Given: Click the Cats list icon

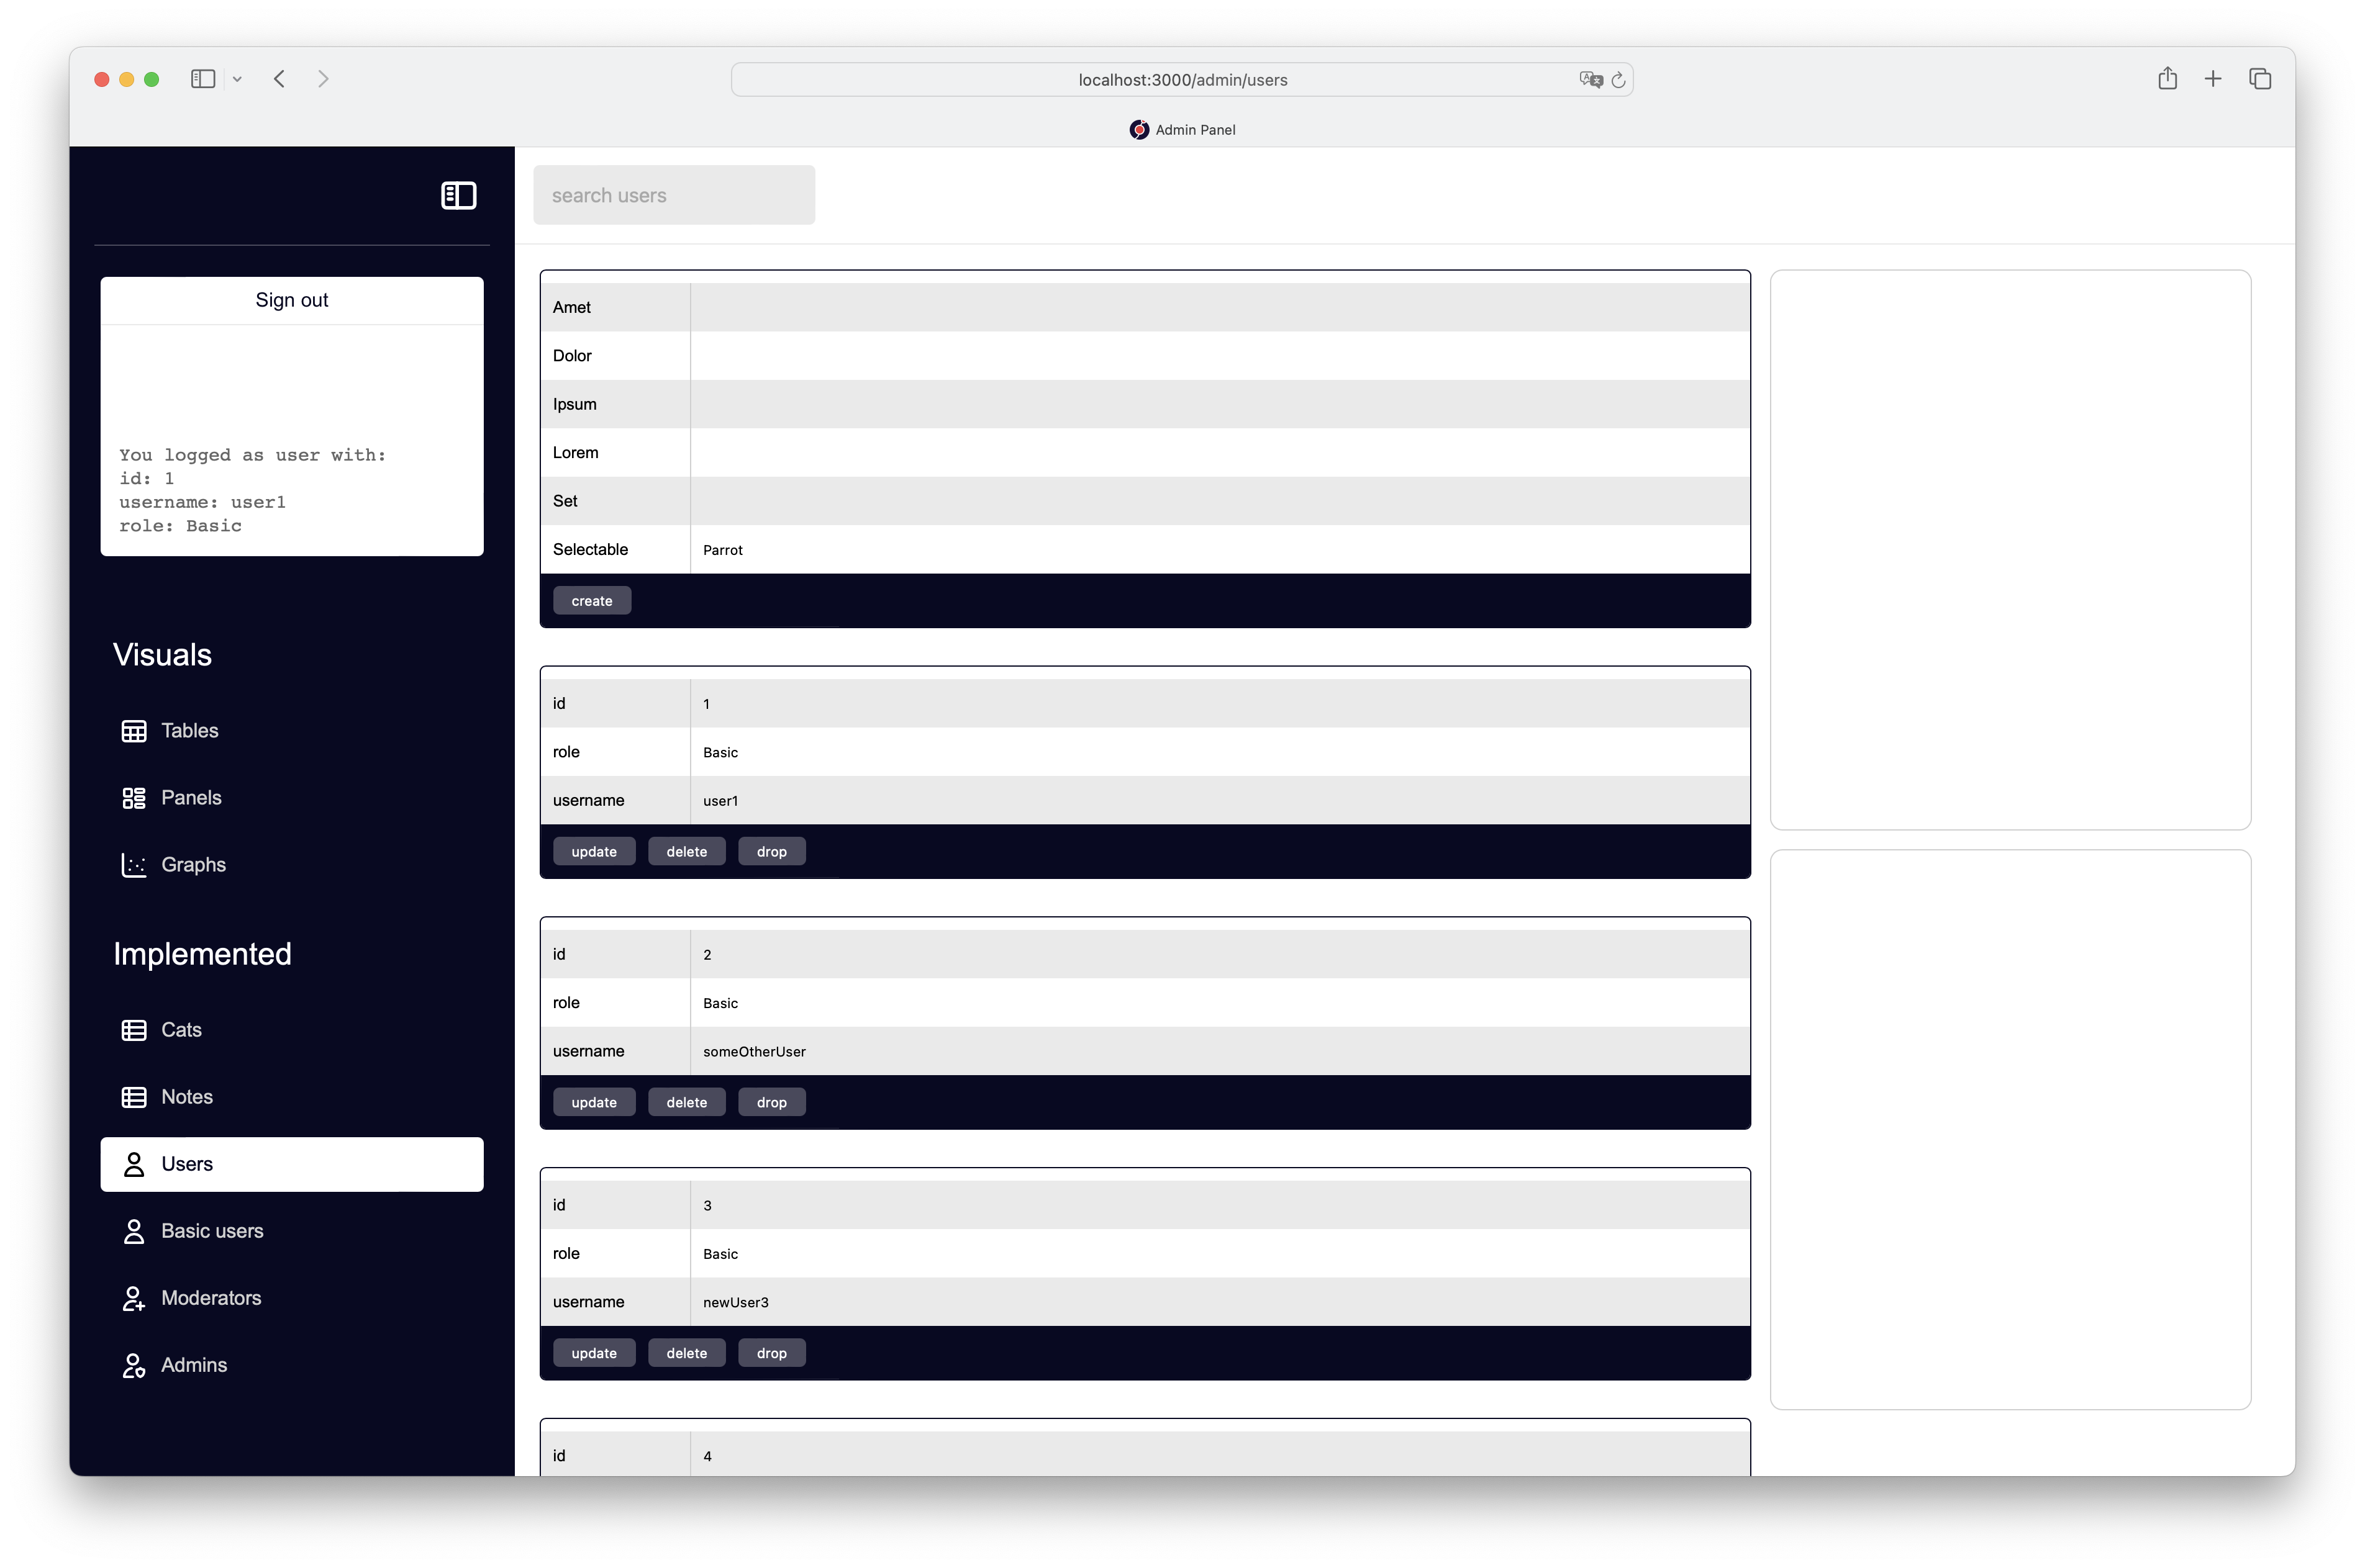Looking at the screenshot, I should (134, 1030).
